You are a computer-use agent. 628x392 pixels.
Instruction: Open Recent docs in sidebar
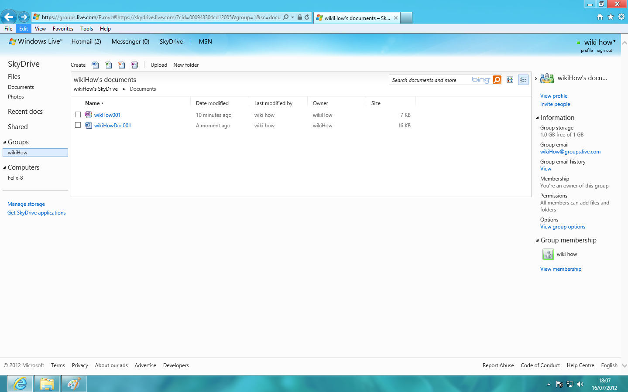pyautogui.click(x=25, y=112)
